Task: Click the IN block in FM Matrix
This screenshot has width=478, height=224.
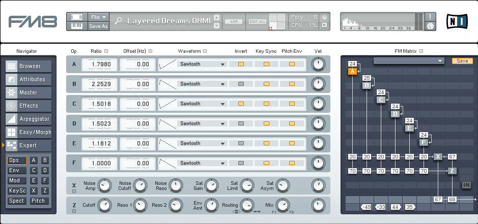Action: click(466, 185)
